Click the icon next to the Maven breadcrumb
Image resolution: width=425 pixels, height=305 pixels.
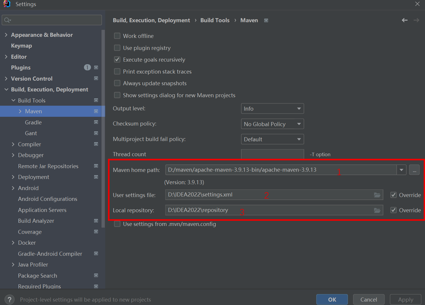pyautogui.click(x=266, y=20)
